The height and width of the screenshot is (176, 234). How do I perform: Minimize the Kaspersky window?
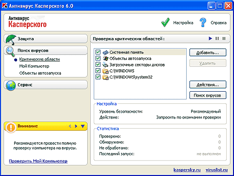pyautogui.click(x=211, y=6)
